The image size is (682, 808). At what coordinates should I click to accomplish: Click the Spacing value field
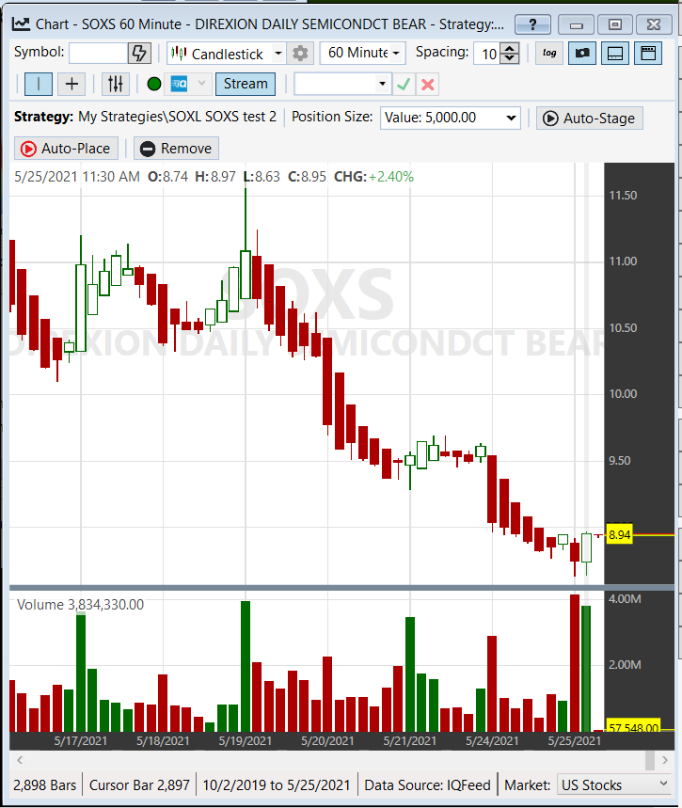(x=487, y=54)
